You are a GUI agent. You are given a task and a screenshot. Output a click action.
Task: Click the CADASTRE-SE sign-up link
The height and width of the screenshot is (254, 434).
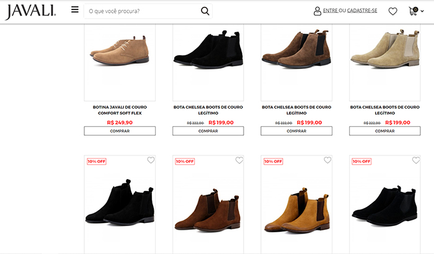pos(362,11)
